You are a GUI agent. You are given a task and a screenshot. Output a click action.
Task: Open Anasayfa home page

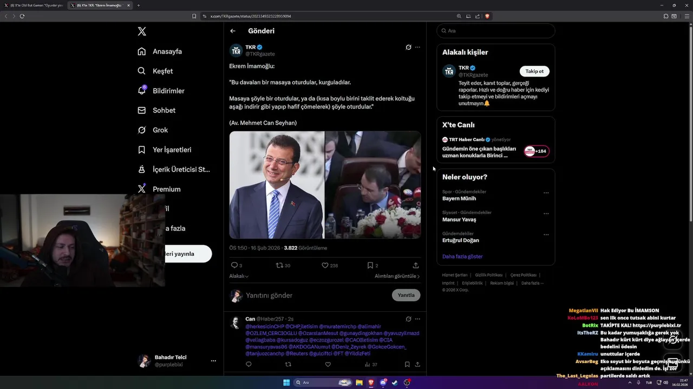160,51
